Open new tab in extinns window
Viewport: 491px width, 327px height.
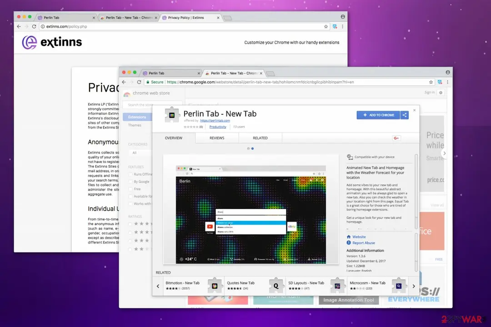coord(228,18)
